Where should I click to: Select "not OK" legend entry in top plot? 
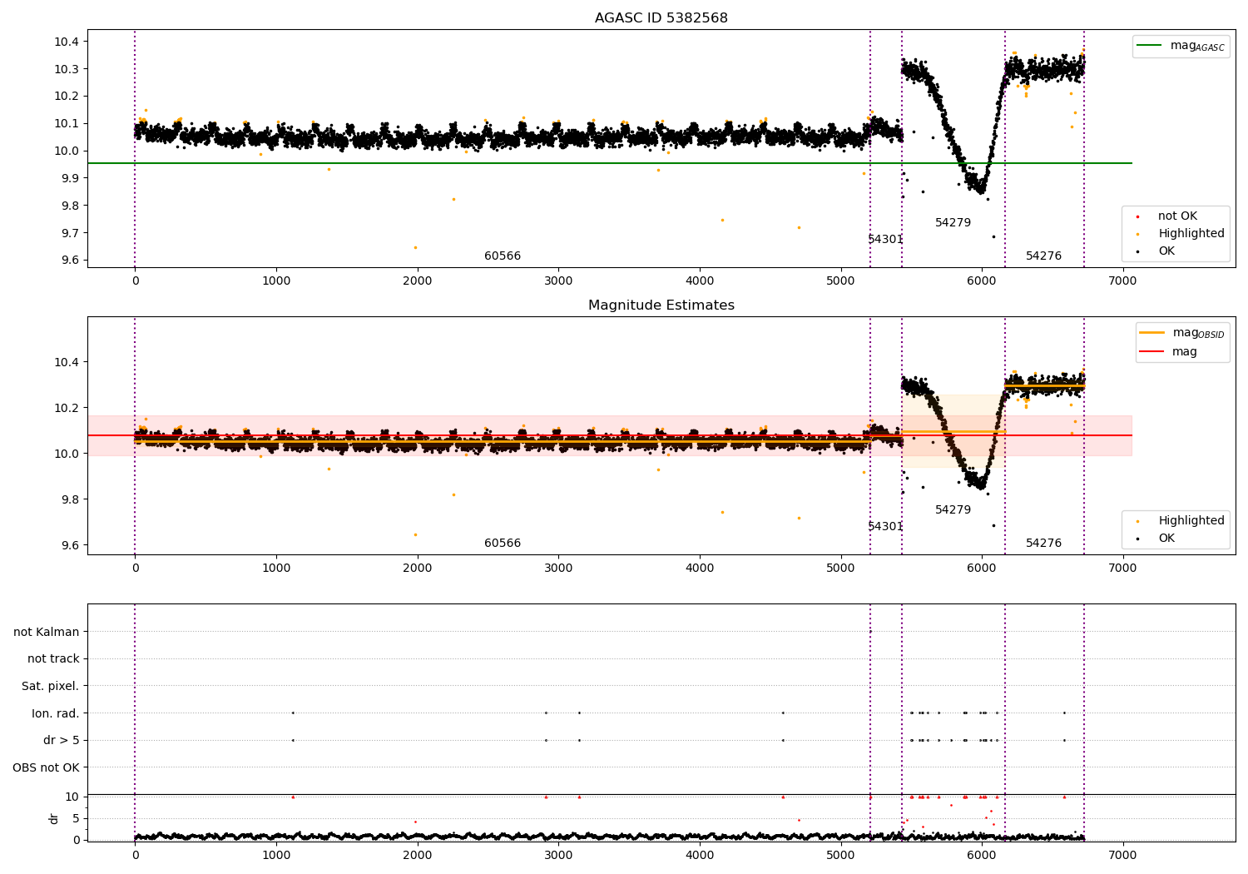pyautogui.click(x=1177, y=216)
